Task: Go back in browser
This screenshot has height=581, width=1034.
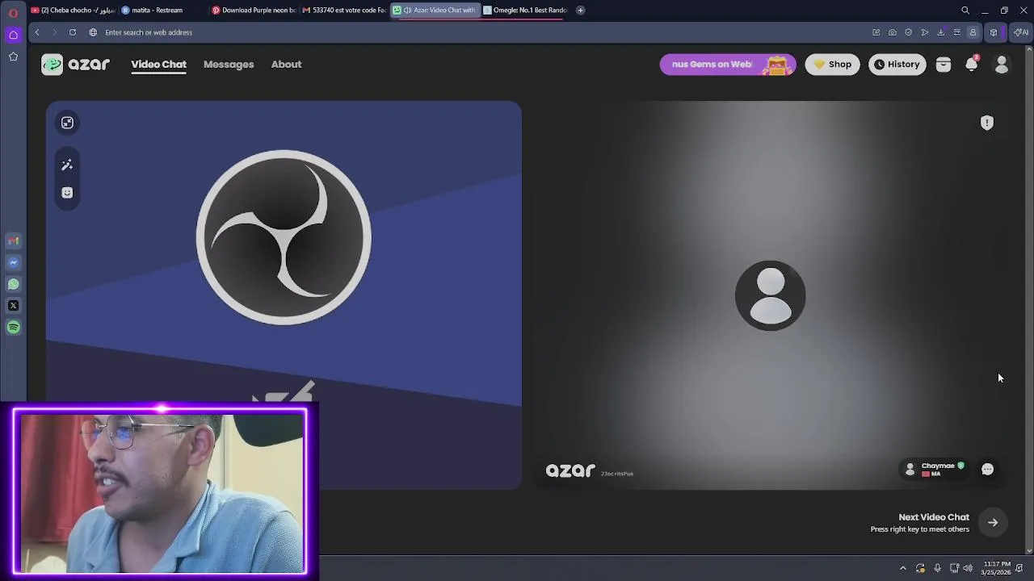Action: (37, 32)
